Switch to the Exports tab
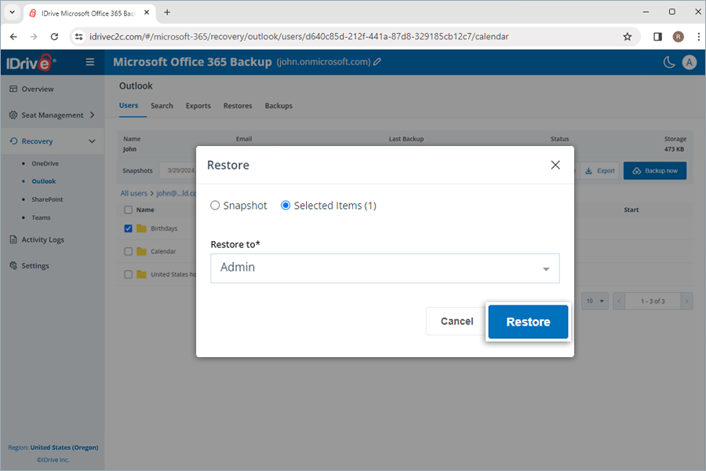This screenshot has height=471, width=706. [x=198, y=106]
